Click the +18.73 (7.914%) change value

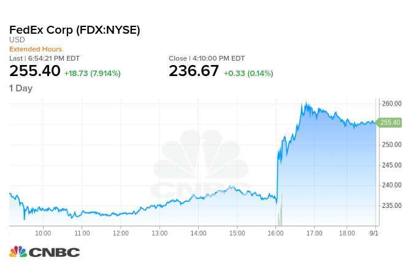click(x=93, y=74)
